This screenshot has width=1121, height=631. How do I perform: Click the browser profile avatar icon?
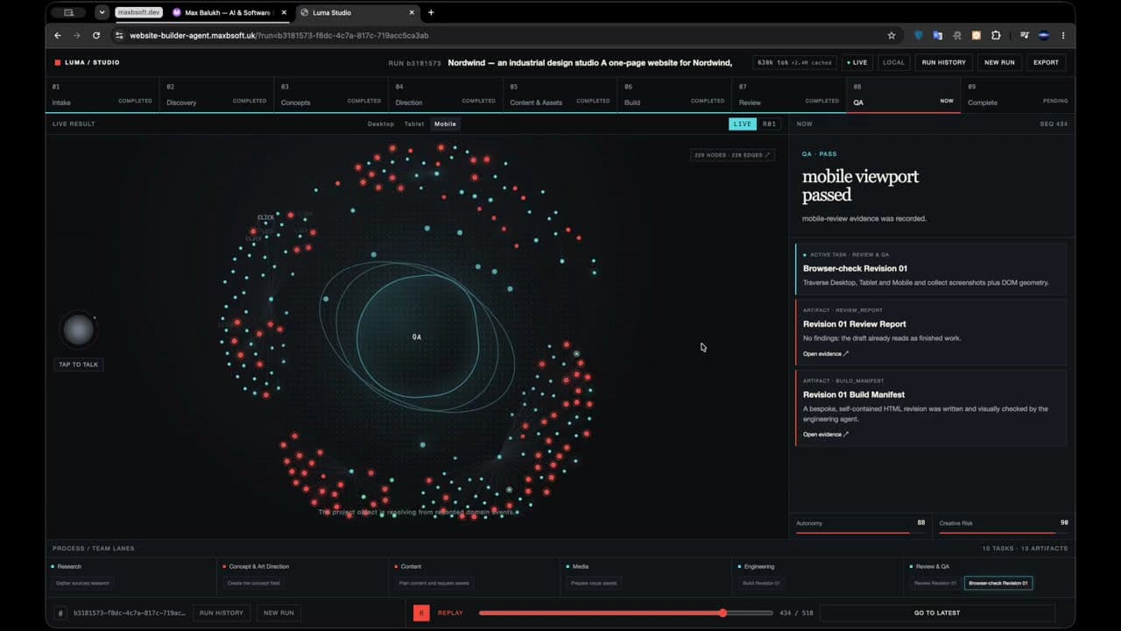1044,36
